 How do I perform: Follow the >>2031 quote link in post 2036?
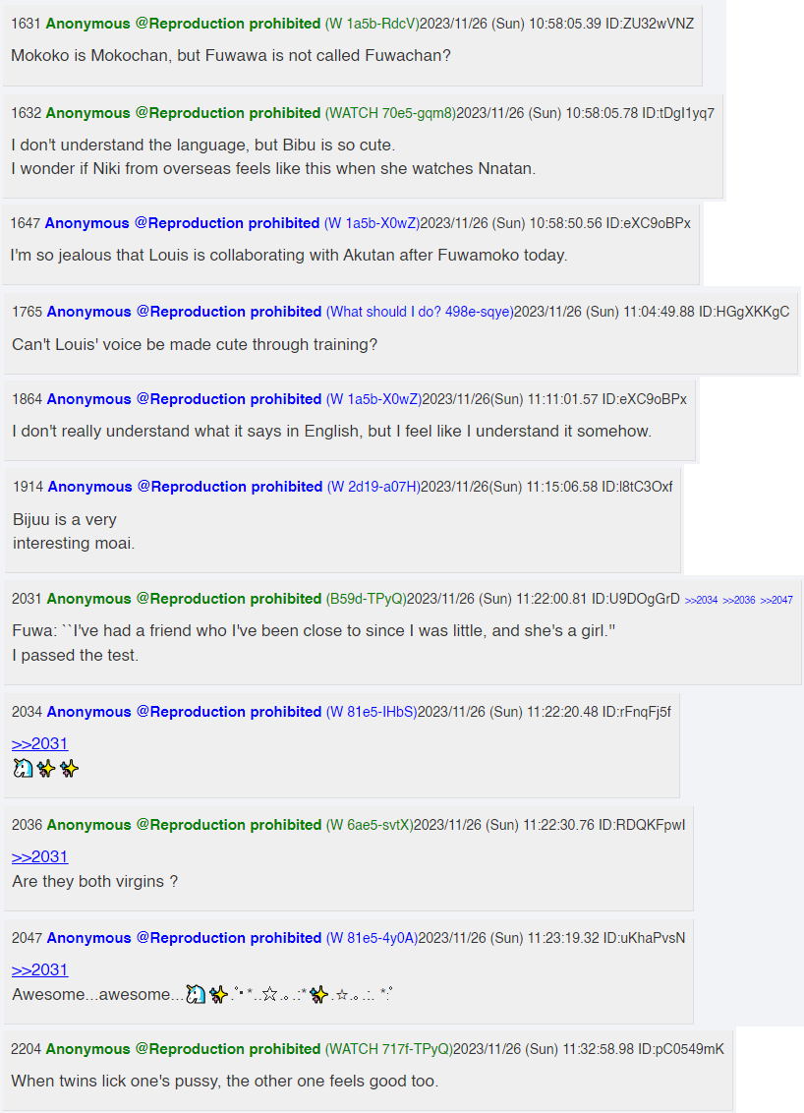(x=39, y=857)
